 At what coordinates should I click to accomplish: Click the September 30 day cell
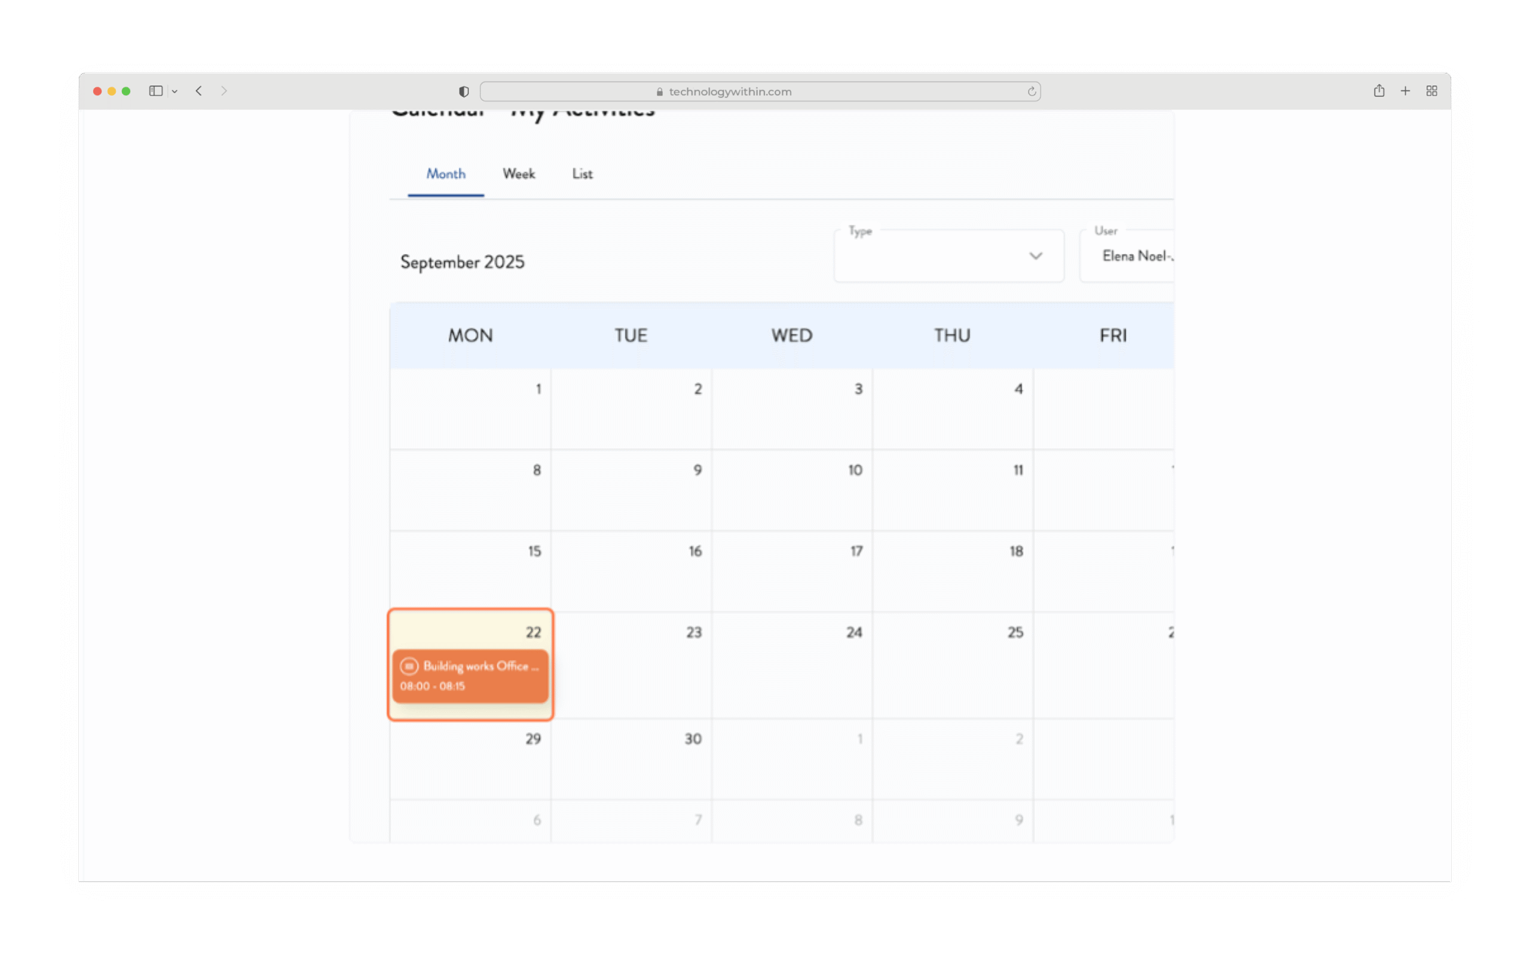[631, 759]
